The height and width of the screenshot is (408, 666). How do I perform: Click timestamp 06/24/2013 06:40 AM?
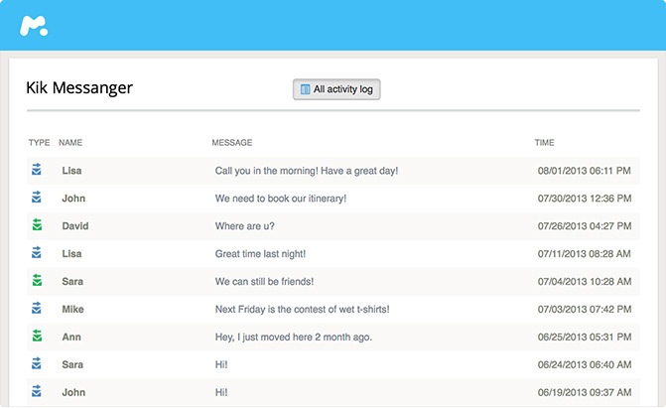pos(585,364)
